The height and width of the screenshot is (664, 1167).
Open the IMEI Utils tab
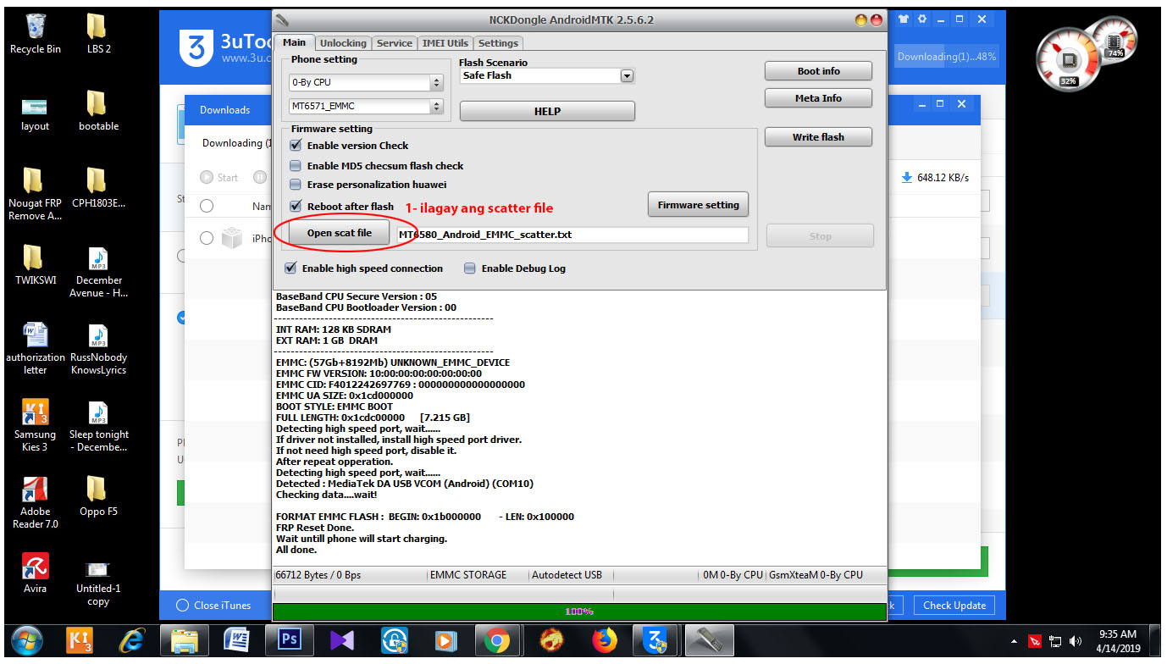point(445,43)
